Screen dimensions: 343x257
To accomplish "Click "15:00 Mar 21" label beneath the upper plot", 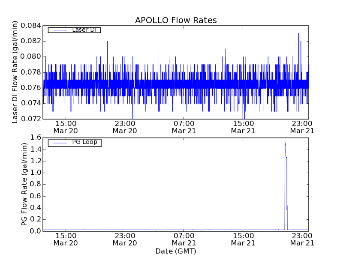I will pyautogui.click(x=243, y=127).
